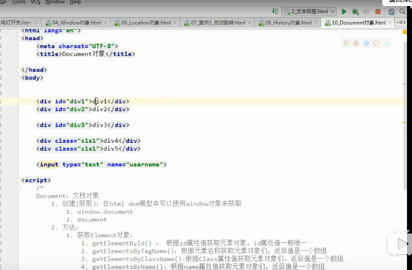Click the yellow inspection status indicator

pyautogui.click(x=404, y=32)
